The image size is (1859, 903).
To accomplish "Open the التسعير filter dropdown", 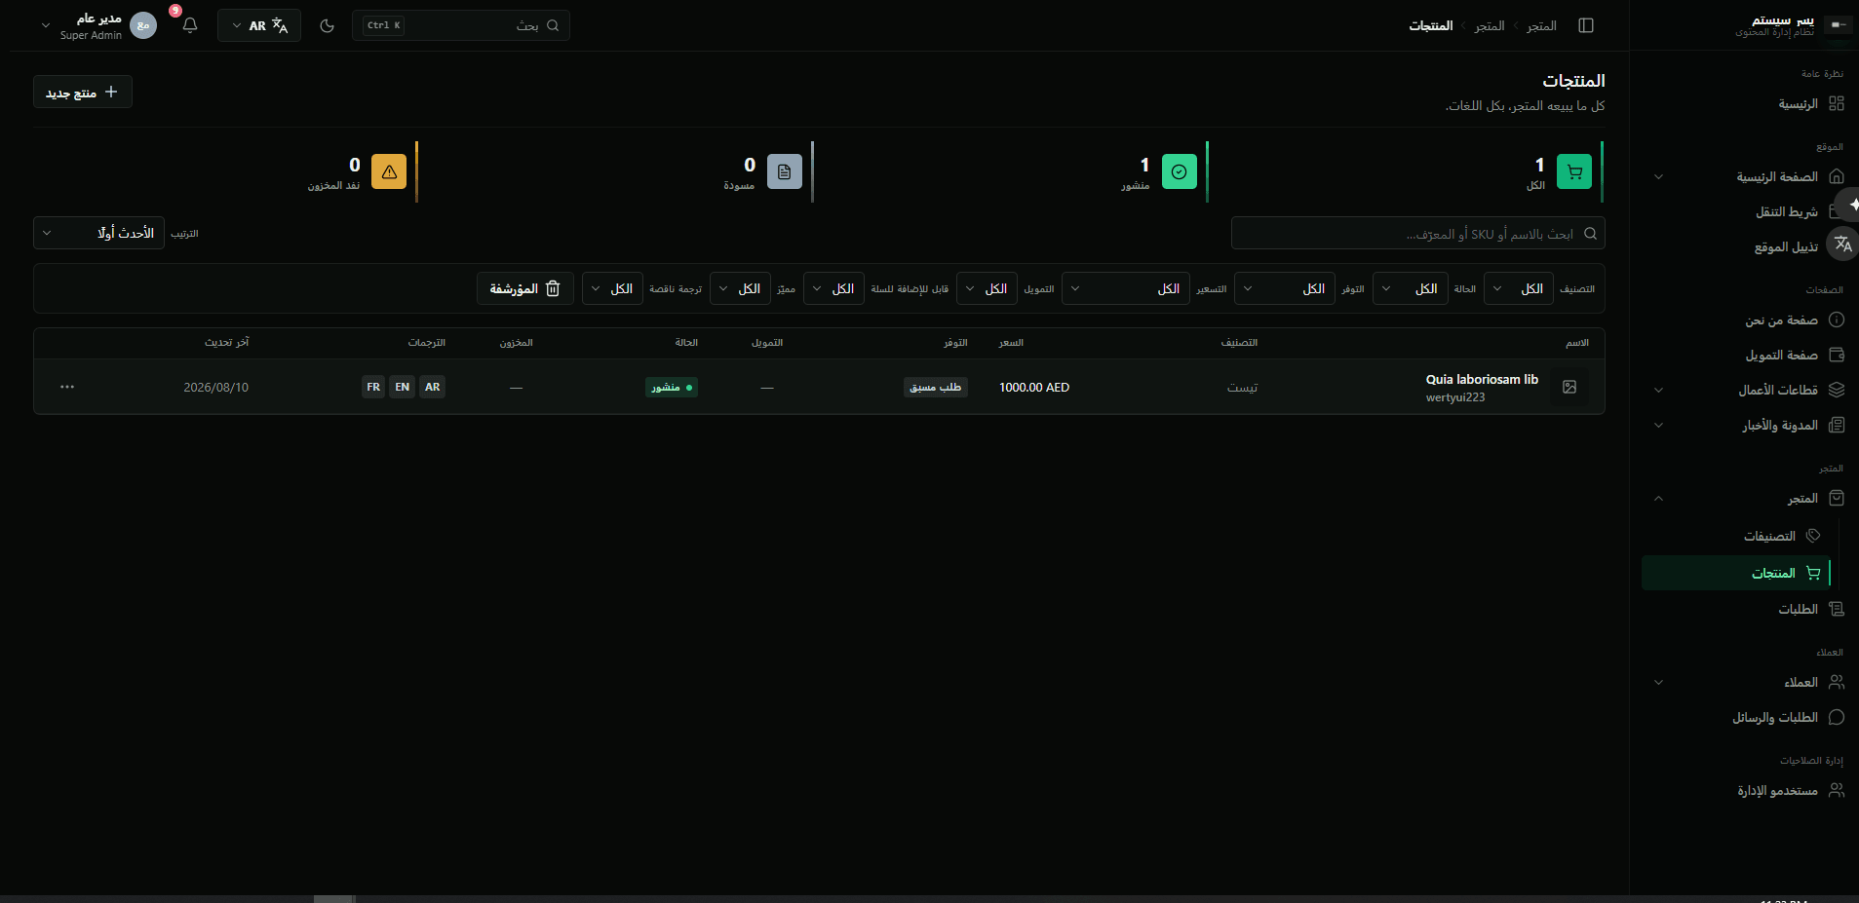I will click(x=1126, y=288).
